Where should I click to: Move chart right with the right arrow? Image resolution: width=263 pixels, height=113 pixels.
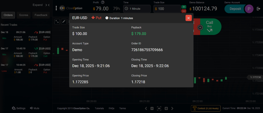(172, 108)
